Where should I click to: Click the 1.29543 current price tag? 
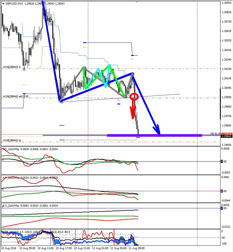tap(226, 137)
